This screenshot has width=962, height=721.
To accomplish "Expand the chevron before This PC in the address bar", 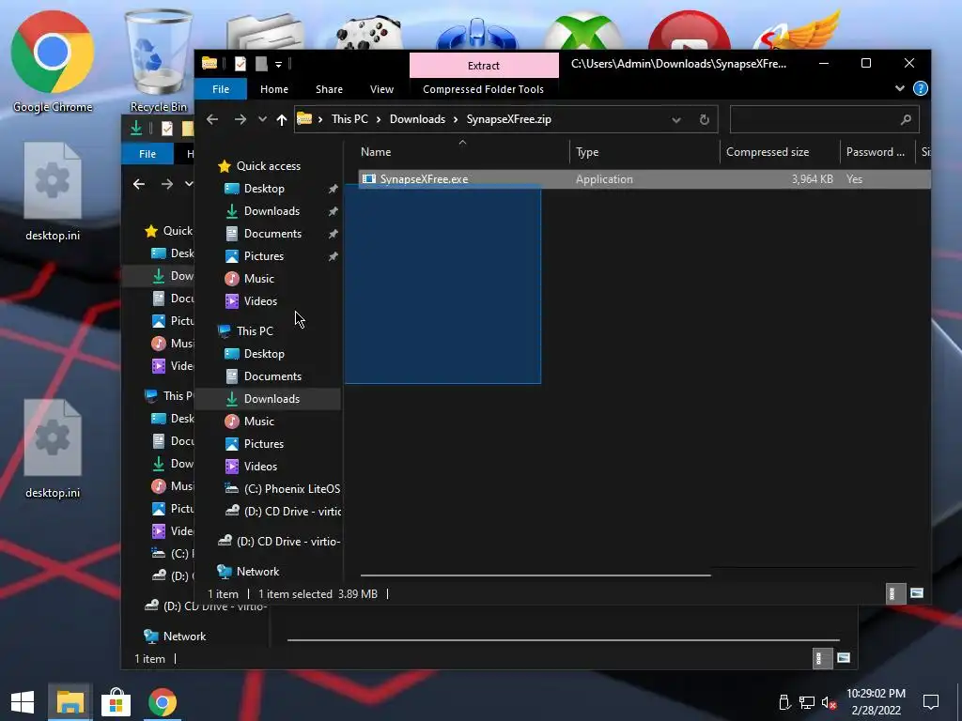I will [320, 119].
